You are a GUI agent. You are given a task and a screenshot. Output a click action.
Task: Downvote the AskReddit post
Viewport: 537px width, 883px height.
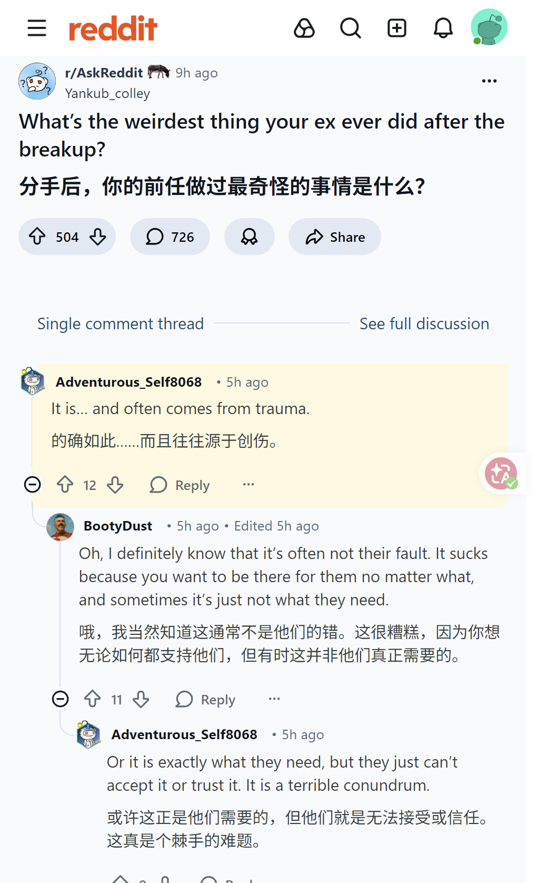click(x=98, y=237)
